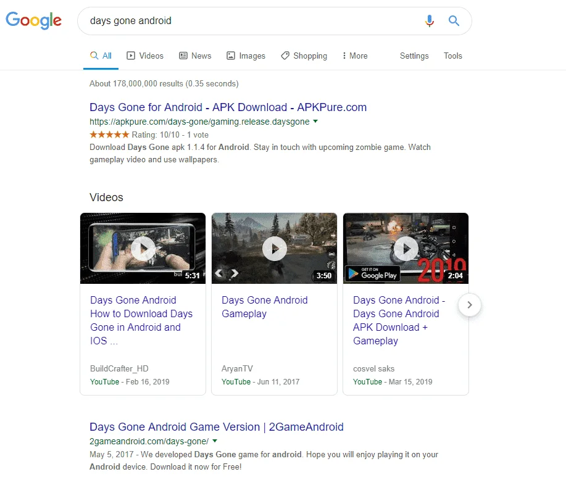
Task: Click YouTube - Mar 15, 2019 source text
Action: point(393,382)
